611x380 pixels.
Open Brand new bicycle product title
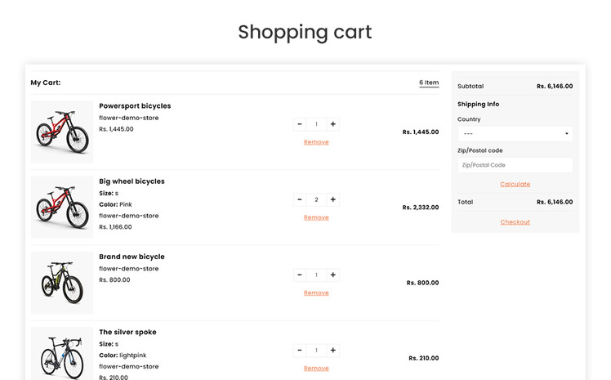pyautogui.click(x=132, y=257)
